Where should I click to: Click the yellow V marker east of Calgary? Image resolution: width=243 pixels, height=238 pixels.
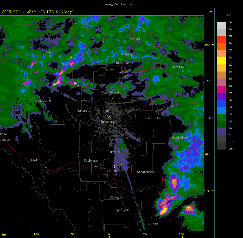click(121, 165)
